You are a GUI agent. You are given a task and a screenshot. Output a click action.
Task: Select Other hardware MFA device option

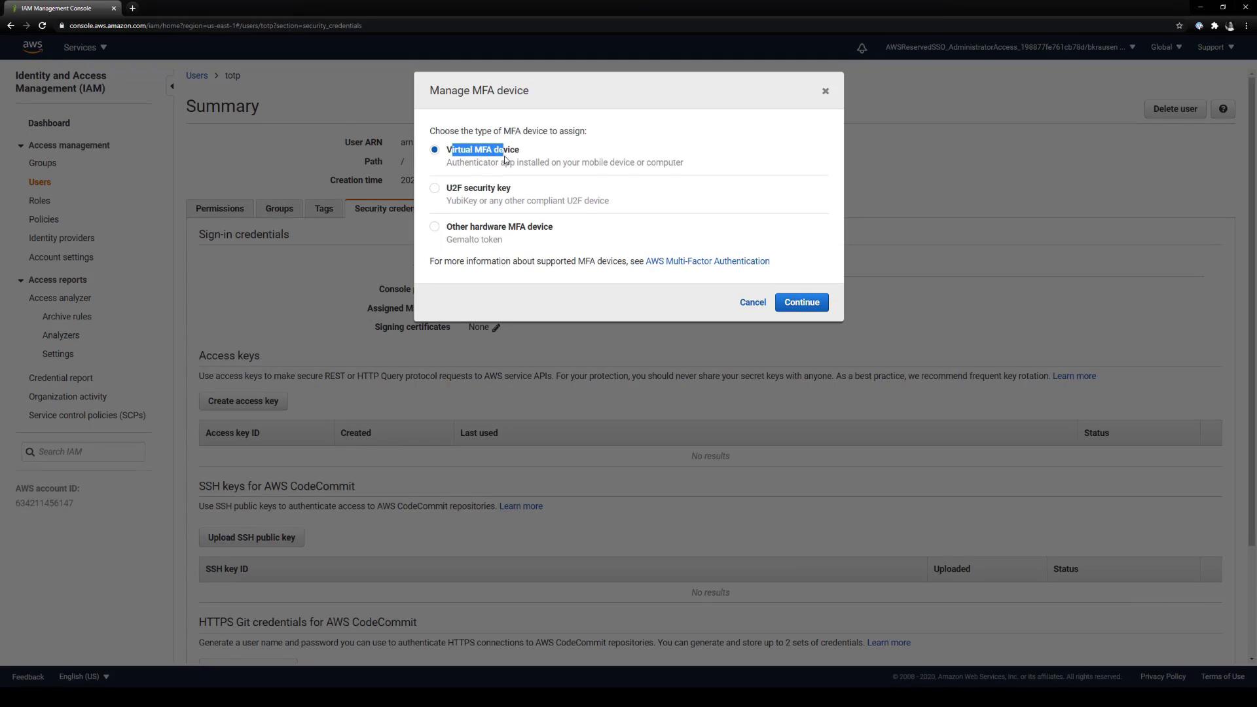click(x=434, y=227)
